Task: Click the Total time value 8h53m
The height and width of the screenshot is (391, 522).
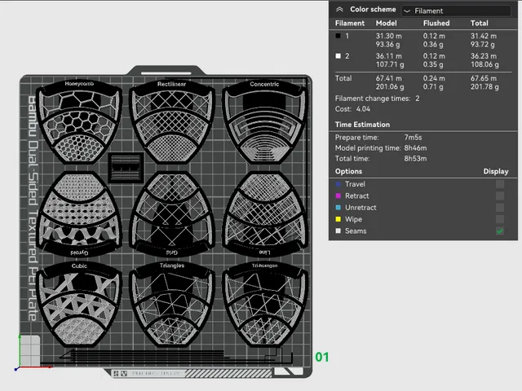Action: [415, 159]
